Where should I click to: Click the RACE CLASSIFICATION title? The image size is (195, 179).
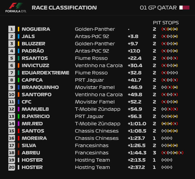pyautogui.click(x=64, y=8)
